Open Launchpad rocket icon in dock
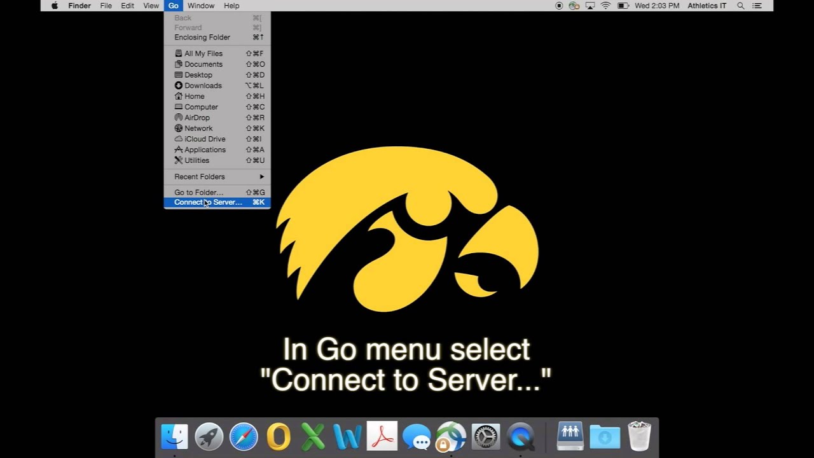The height and width of the screenshot is (458, 814). coord(209,436)
